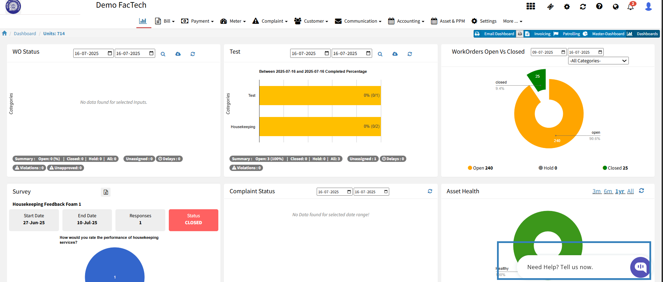
Task: Click the notifications bell icon
Action: (631, 7)
